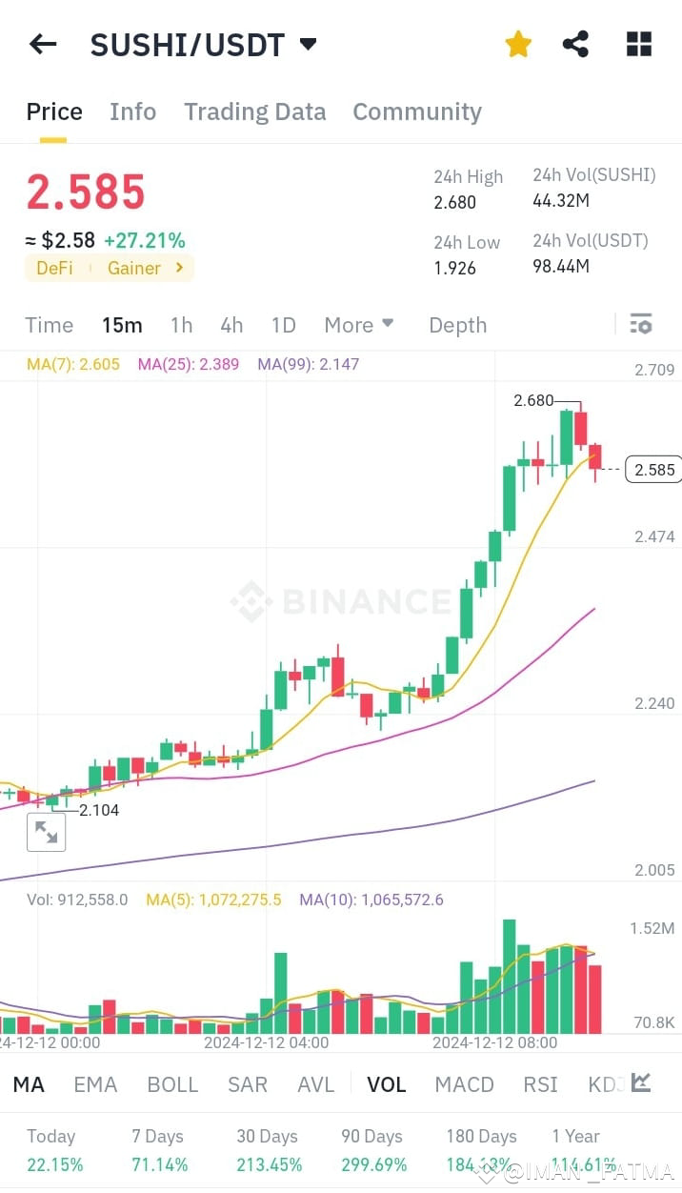Open the grid layout icon at top right

[638, 43]
